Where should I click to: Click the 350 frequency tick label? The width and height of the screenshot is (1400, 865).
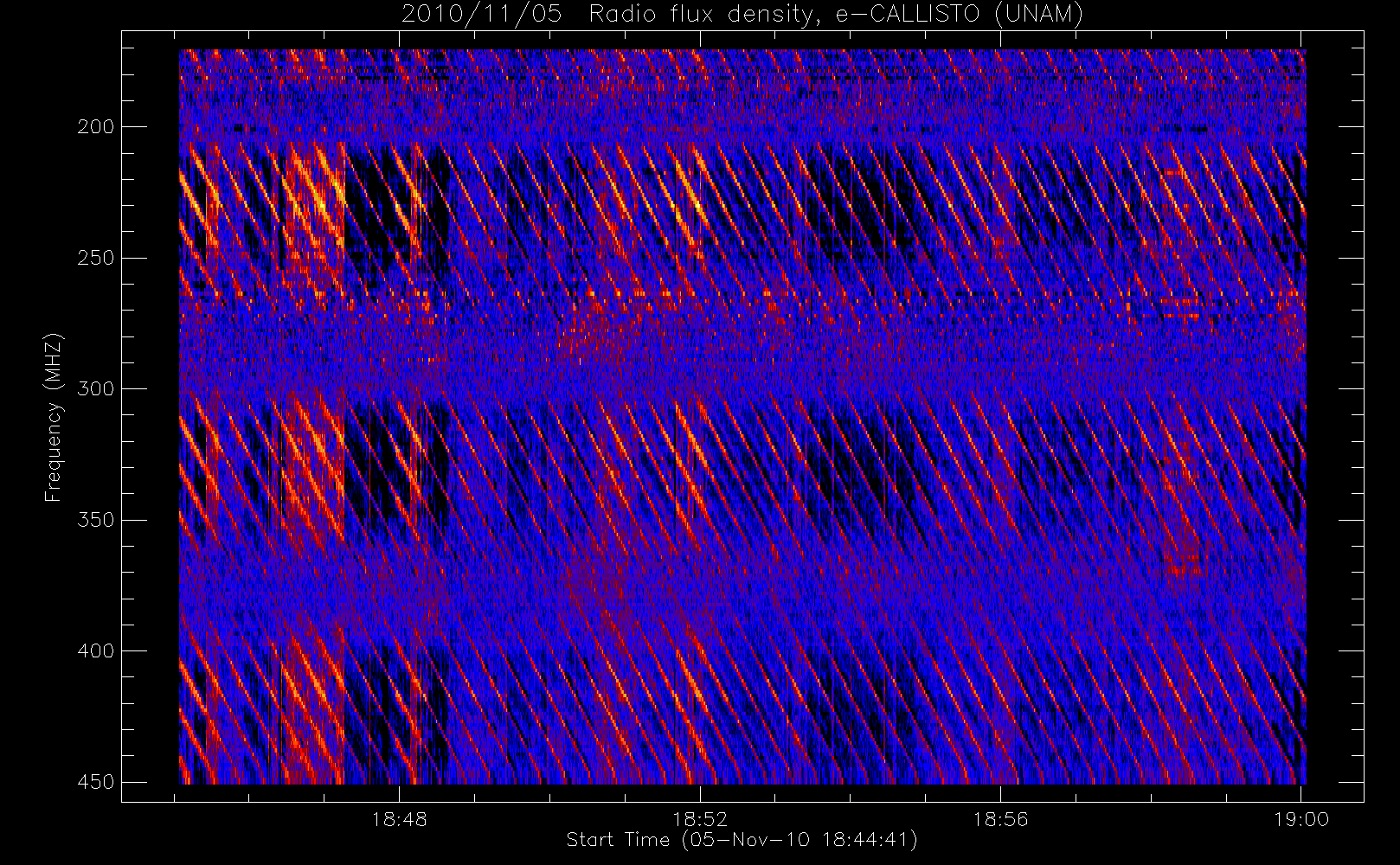click(95, 520)
